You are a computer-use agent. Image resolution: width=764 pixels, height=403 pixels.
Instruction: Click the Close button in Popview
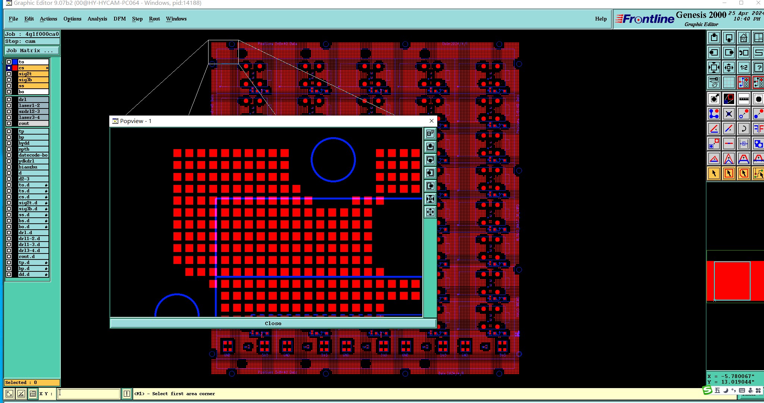[273, 323]
